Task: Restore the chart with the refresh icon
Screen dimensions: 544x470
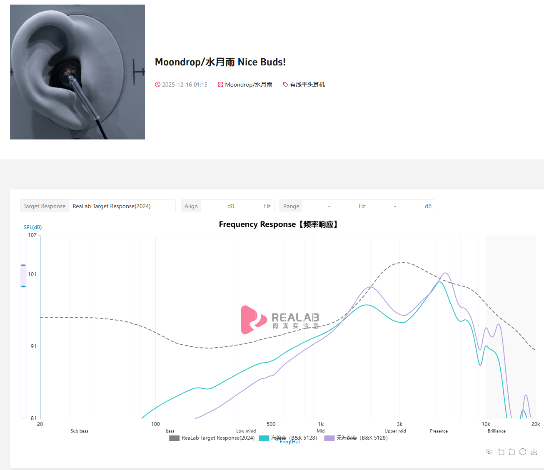Action: tap(523, 452)
